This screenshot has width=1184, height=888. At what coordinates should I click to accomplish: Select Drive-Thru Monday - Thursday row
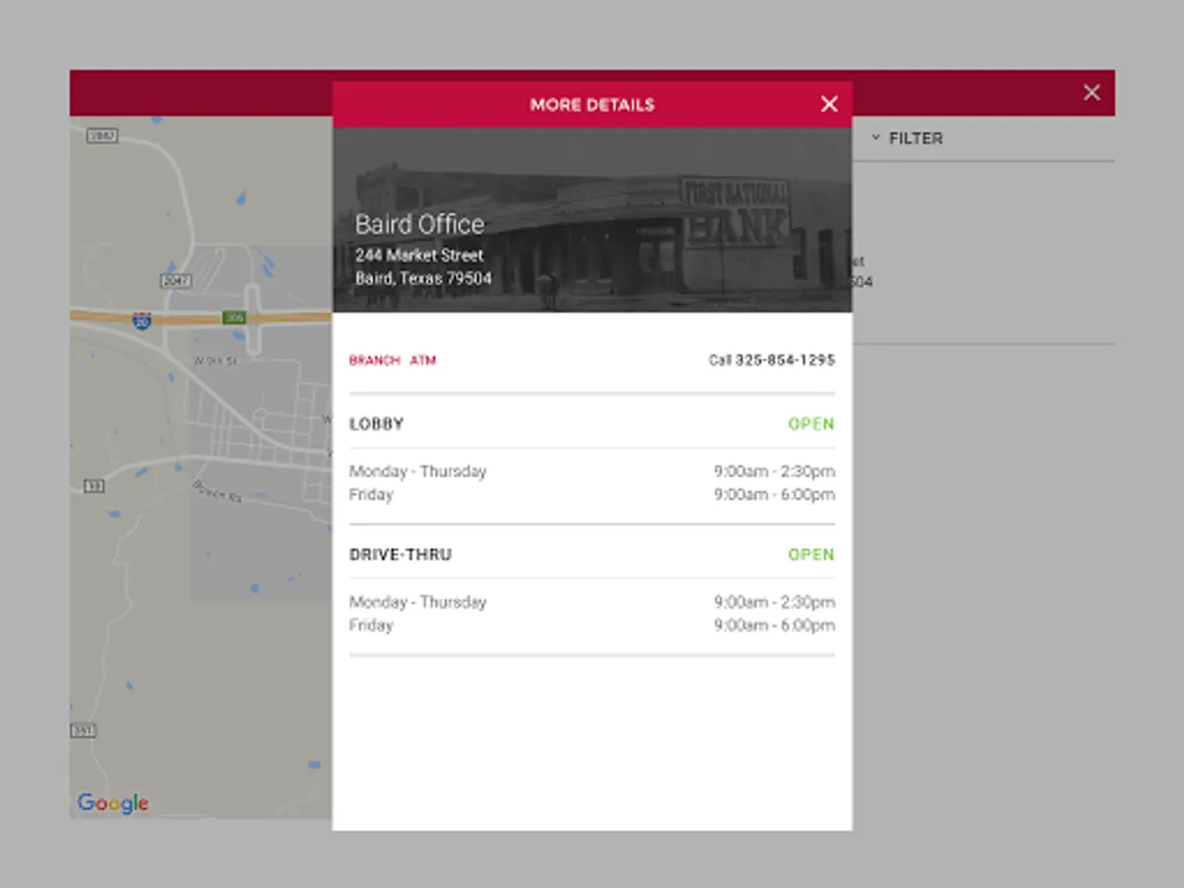click(x=592, y=602)
